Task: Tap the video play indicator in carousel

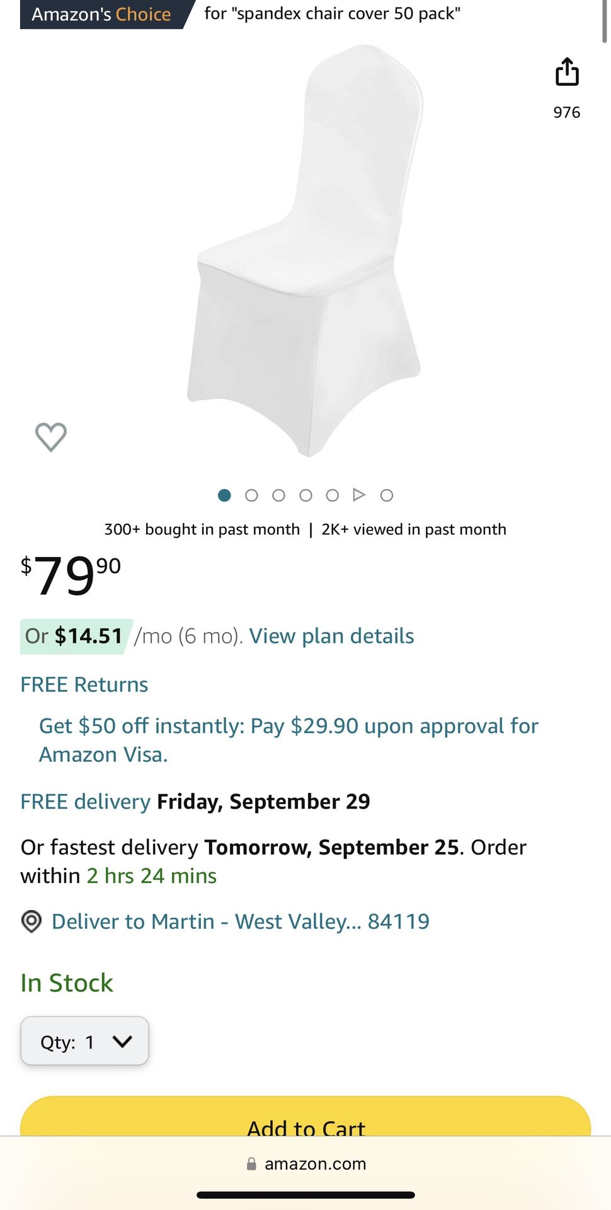Action: 359,495
